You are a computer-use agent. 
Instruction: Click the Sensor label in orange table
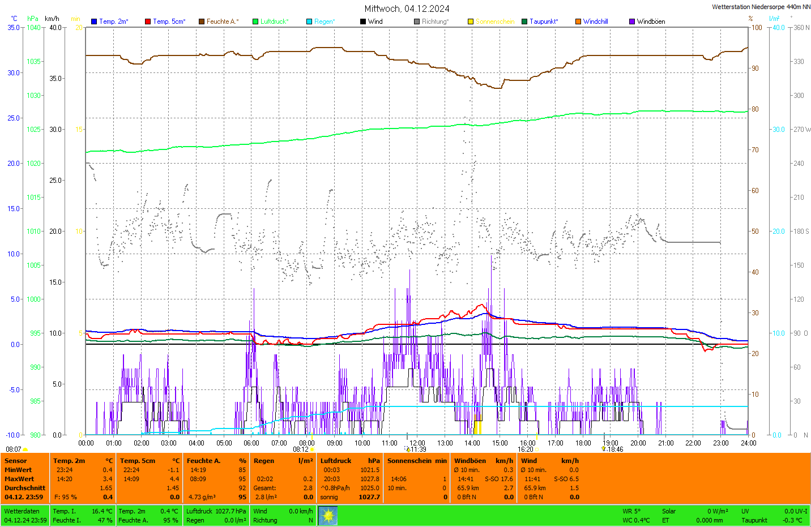click(16, 461)
